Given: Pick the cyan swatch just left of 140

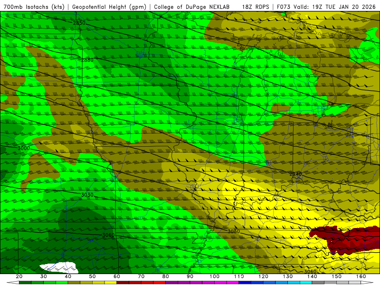Looking at the screenshot, I should (x=306, y=283).
